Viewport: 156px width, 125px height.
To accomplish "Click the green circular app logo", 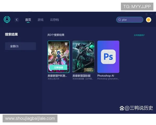I will pyautogui.click(x=7, y=20).
